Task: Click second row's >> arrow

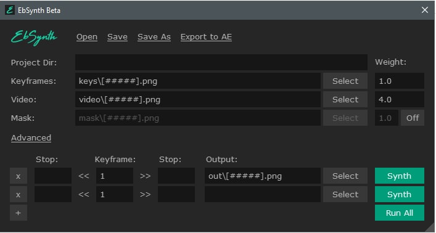Action: tap(145, 194)
